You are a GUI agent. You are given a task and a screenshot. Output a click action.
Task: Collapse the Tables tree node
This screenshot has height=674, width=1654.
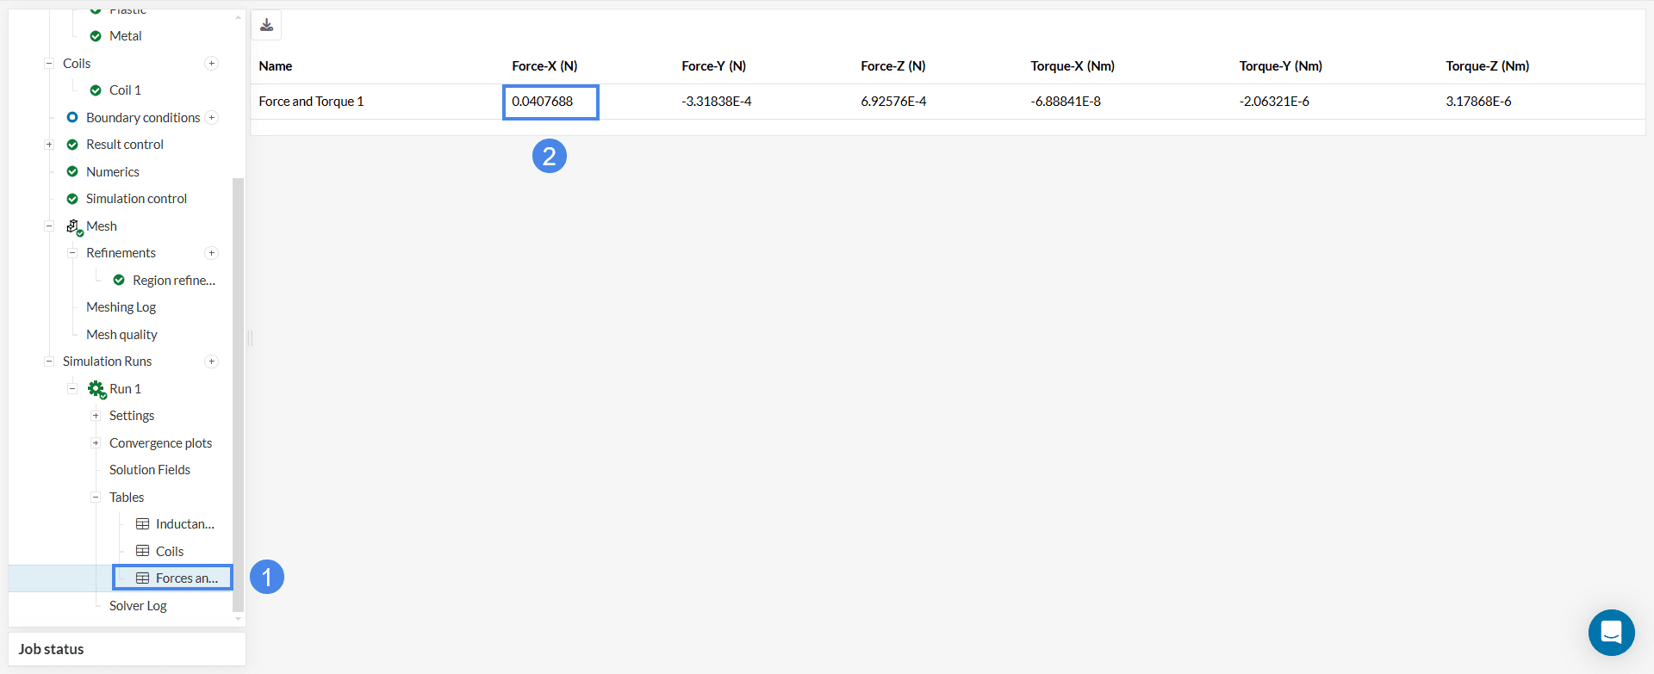point(96,498)
